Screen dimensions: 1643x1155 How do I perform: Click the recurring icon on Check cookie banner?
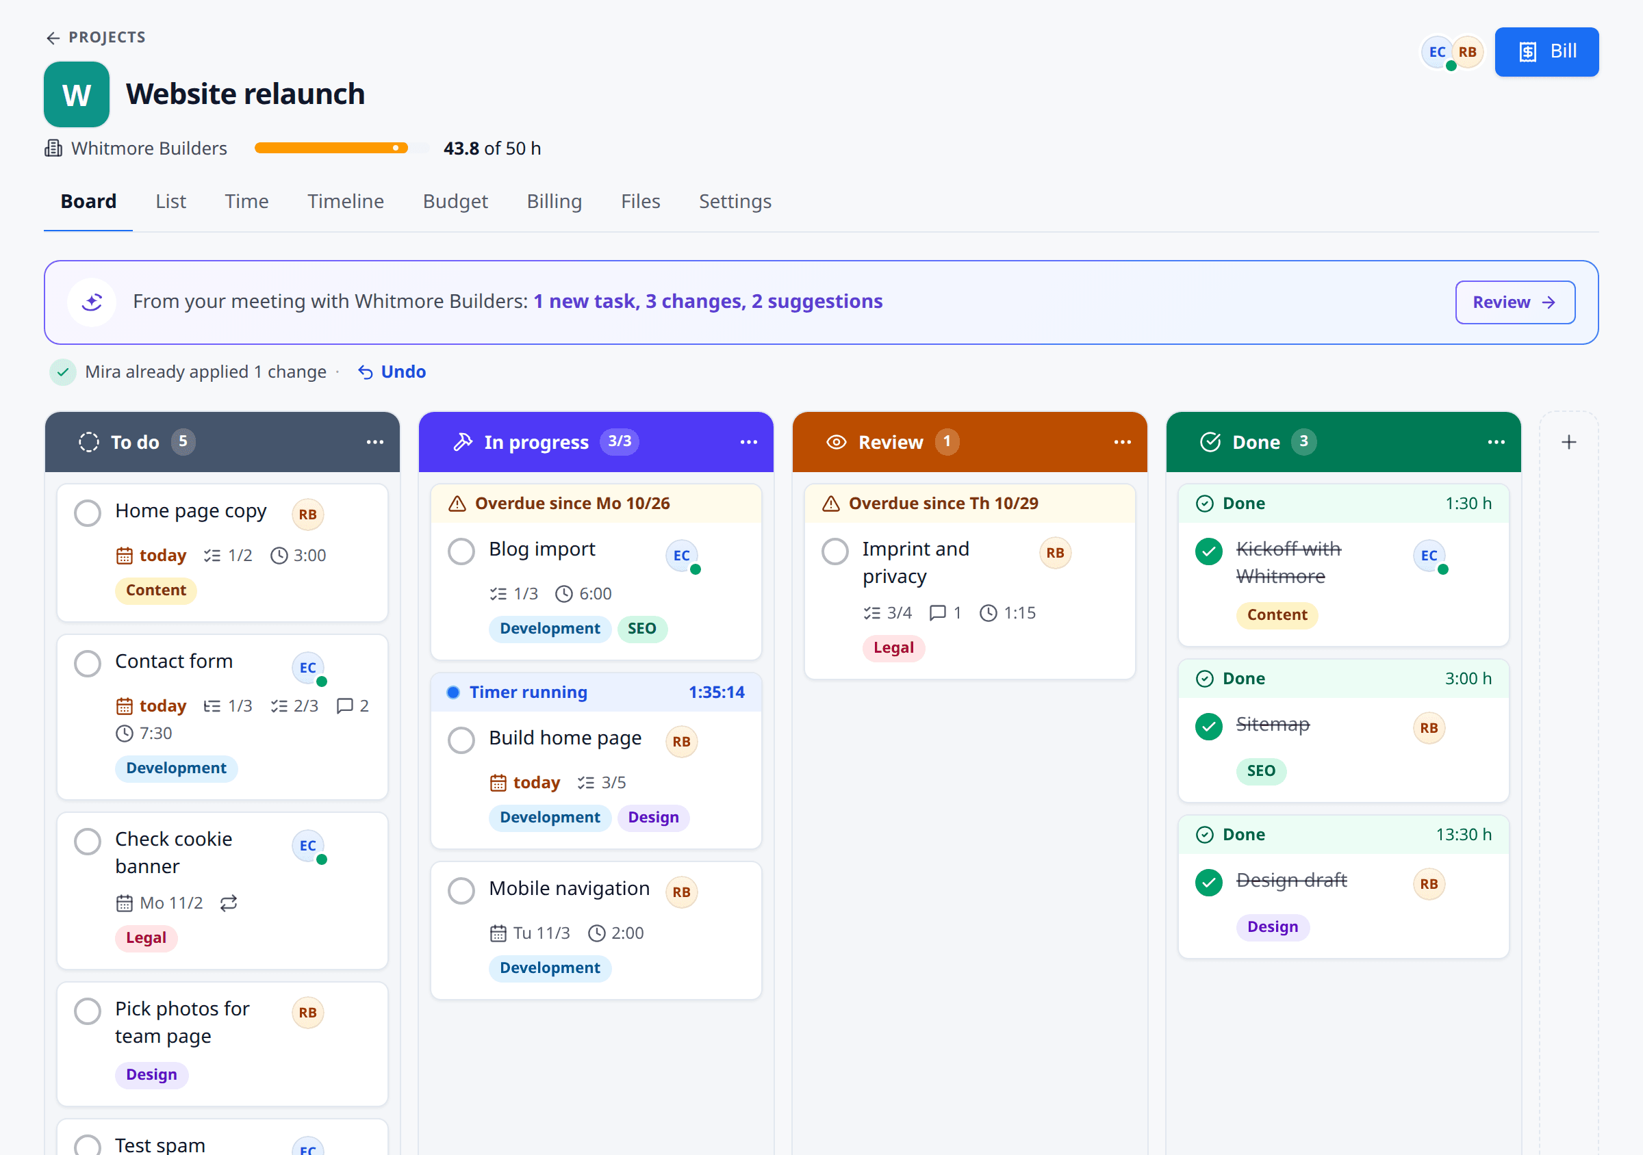point(229,903)
